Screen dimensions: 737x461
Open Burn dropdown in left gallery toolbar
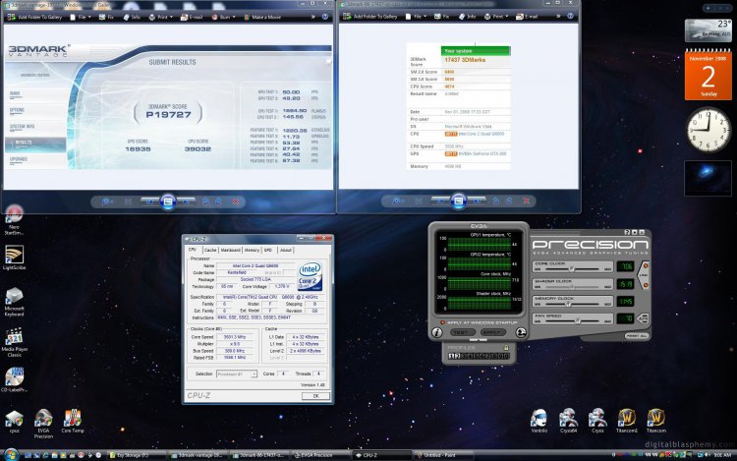click(224, 17)
